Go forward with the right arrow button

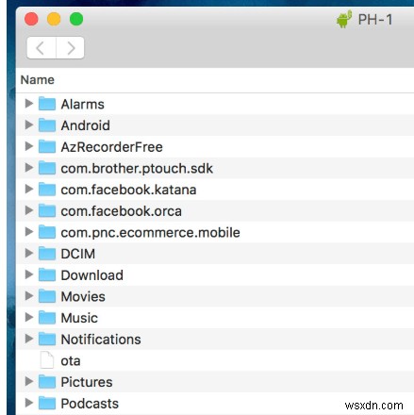point(70,48)
